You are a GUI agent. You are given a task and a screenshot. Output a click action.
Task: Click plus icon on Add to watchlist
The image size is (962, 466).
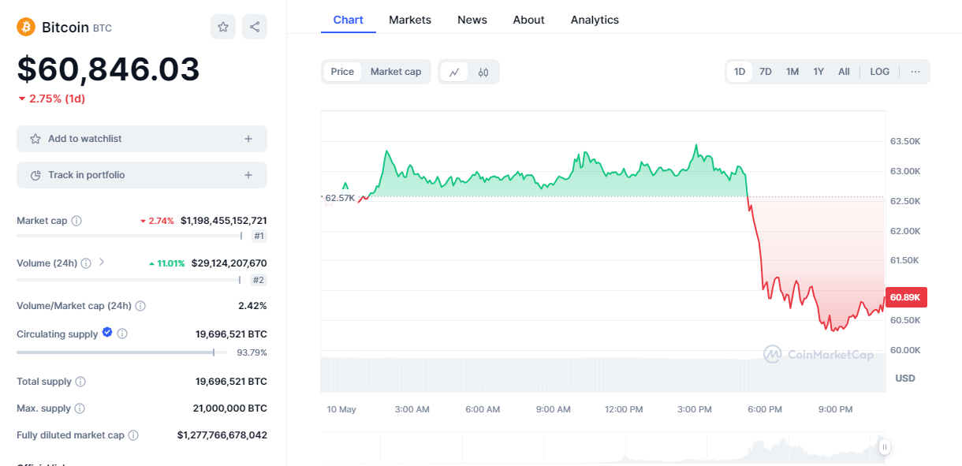(248, 139)
